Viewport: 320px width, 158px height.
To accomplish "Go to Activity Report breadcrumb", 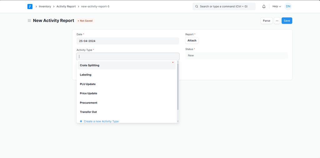I will point(67,7).
